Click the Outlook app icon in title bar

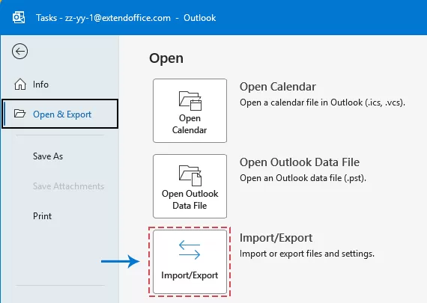[x=19, y=18]
